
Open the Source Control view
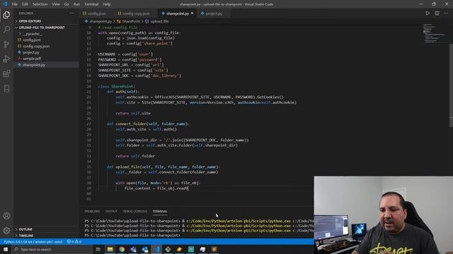click(6, 44)
